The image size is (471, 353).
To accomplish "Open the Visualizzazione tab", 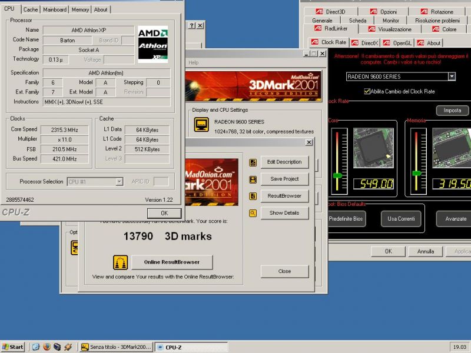I will [390, 29].
